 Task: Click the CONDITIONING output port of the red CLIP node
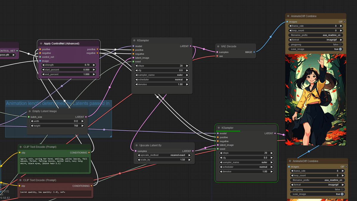click(92, 186)
